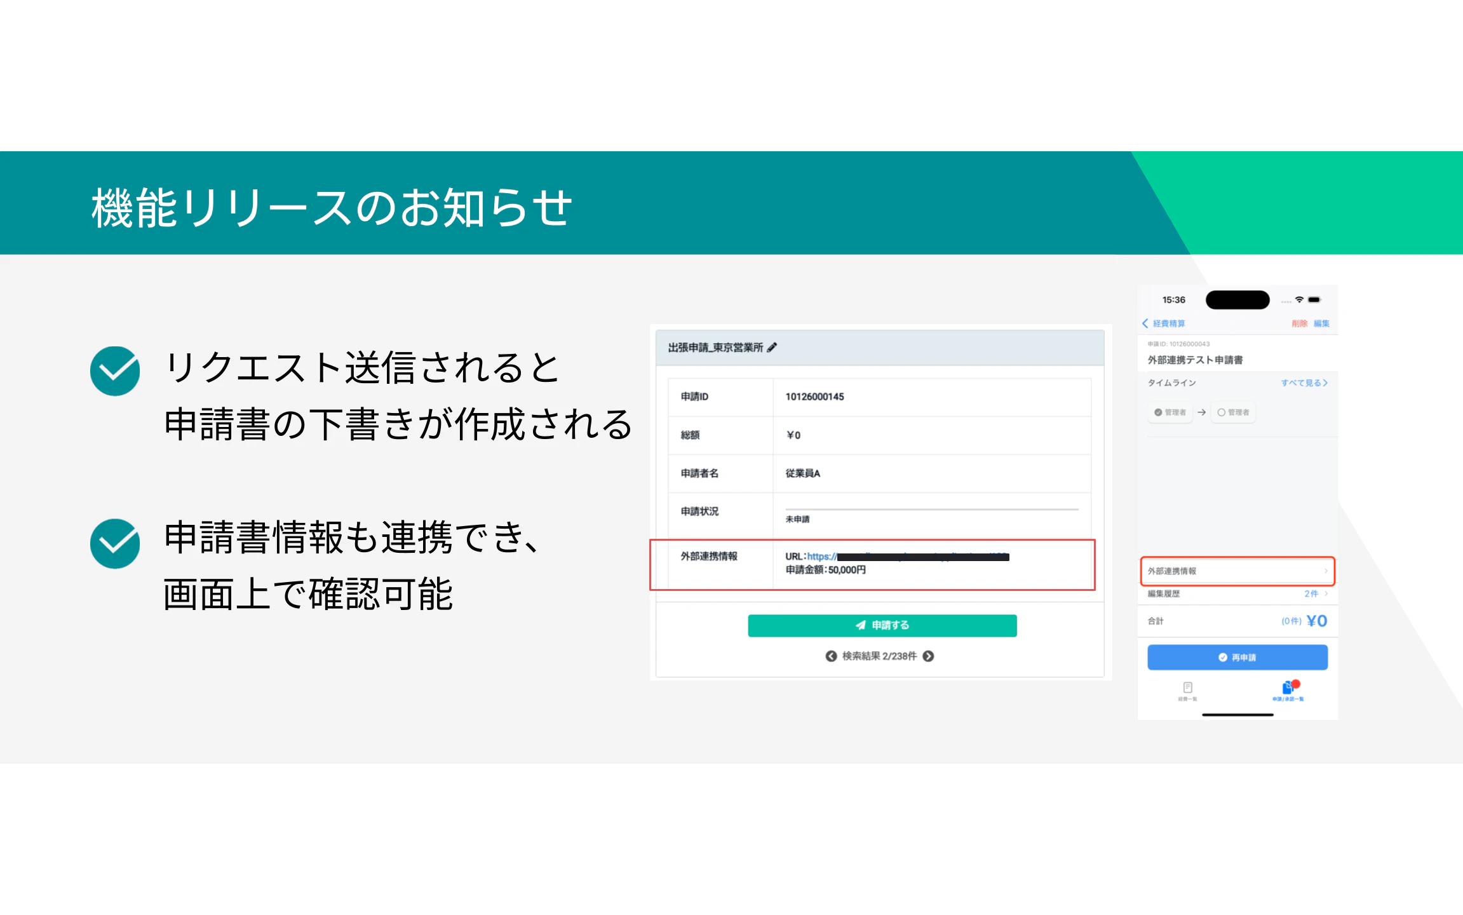
Task: Click the first teal checkmark bullet icon
Action: click(115, 371)
